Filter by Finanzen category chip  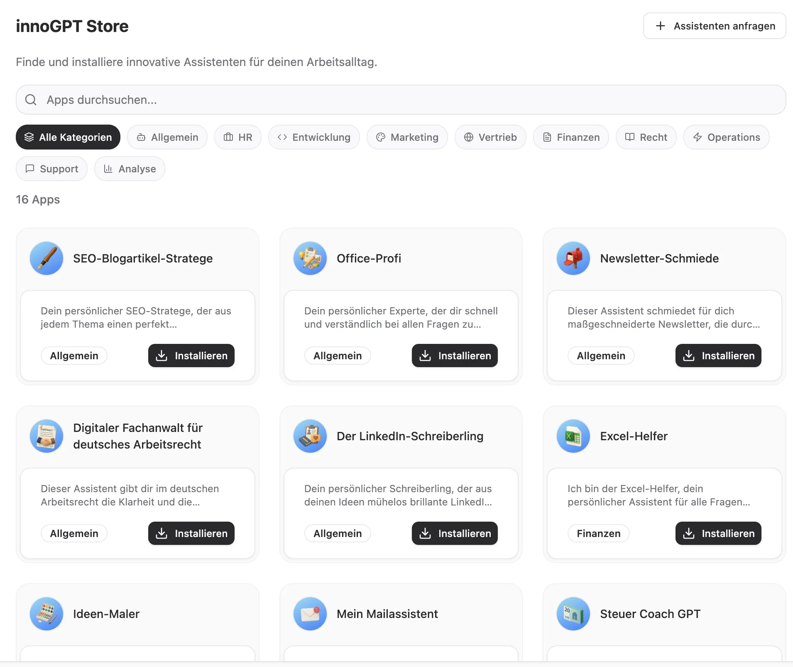point(571,137)
